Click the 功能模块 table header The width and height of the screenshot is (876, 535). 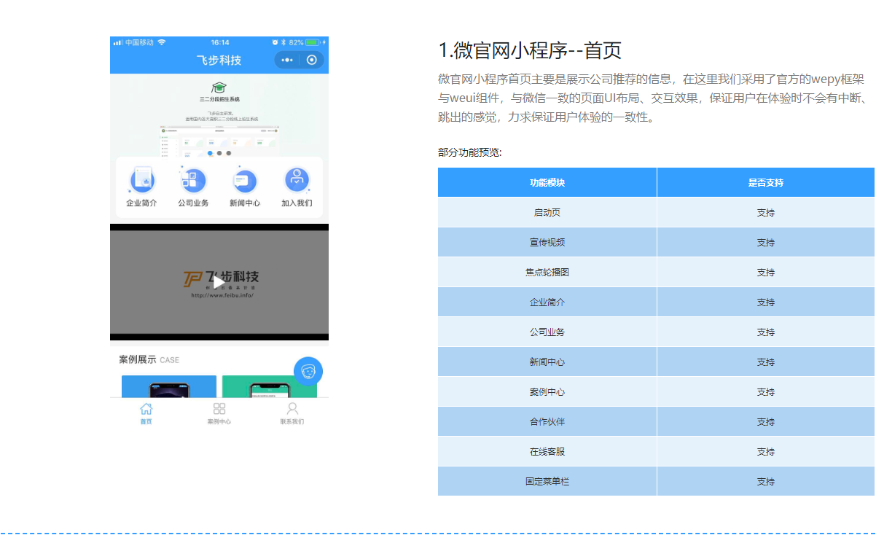click(547, 182)
